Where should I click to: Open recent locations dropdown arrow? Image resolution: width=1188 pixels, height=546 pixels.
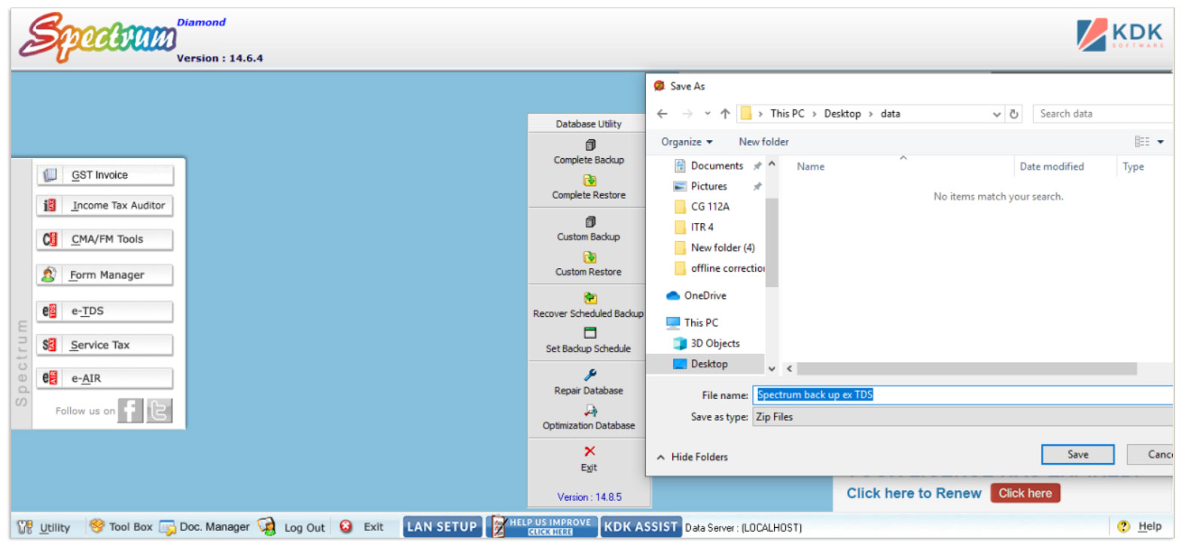[708, 114]
